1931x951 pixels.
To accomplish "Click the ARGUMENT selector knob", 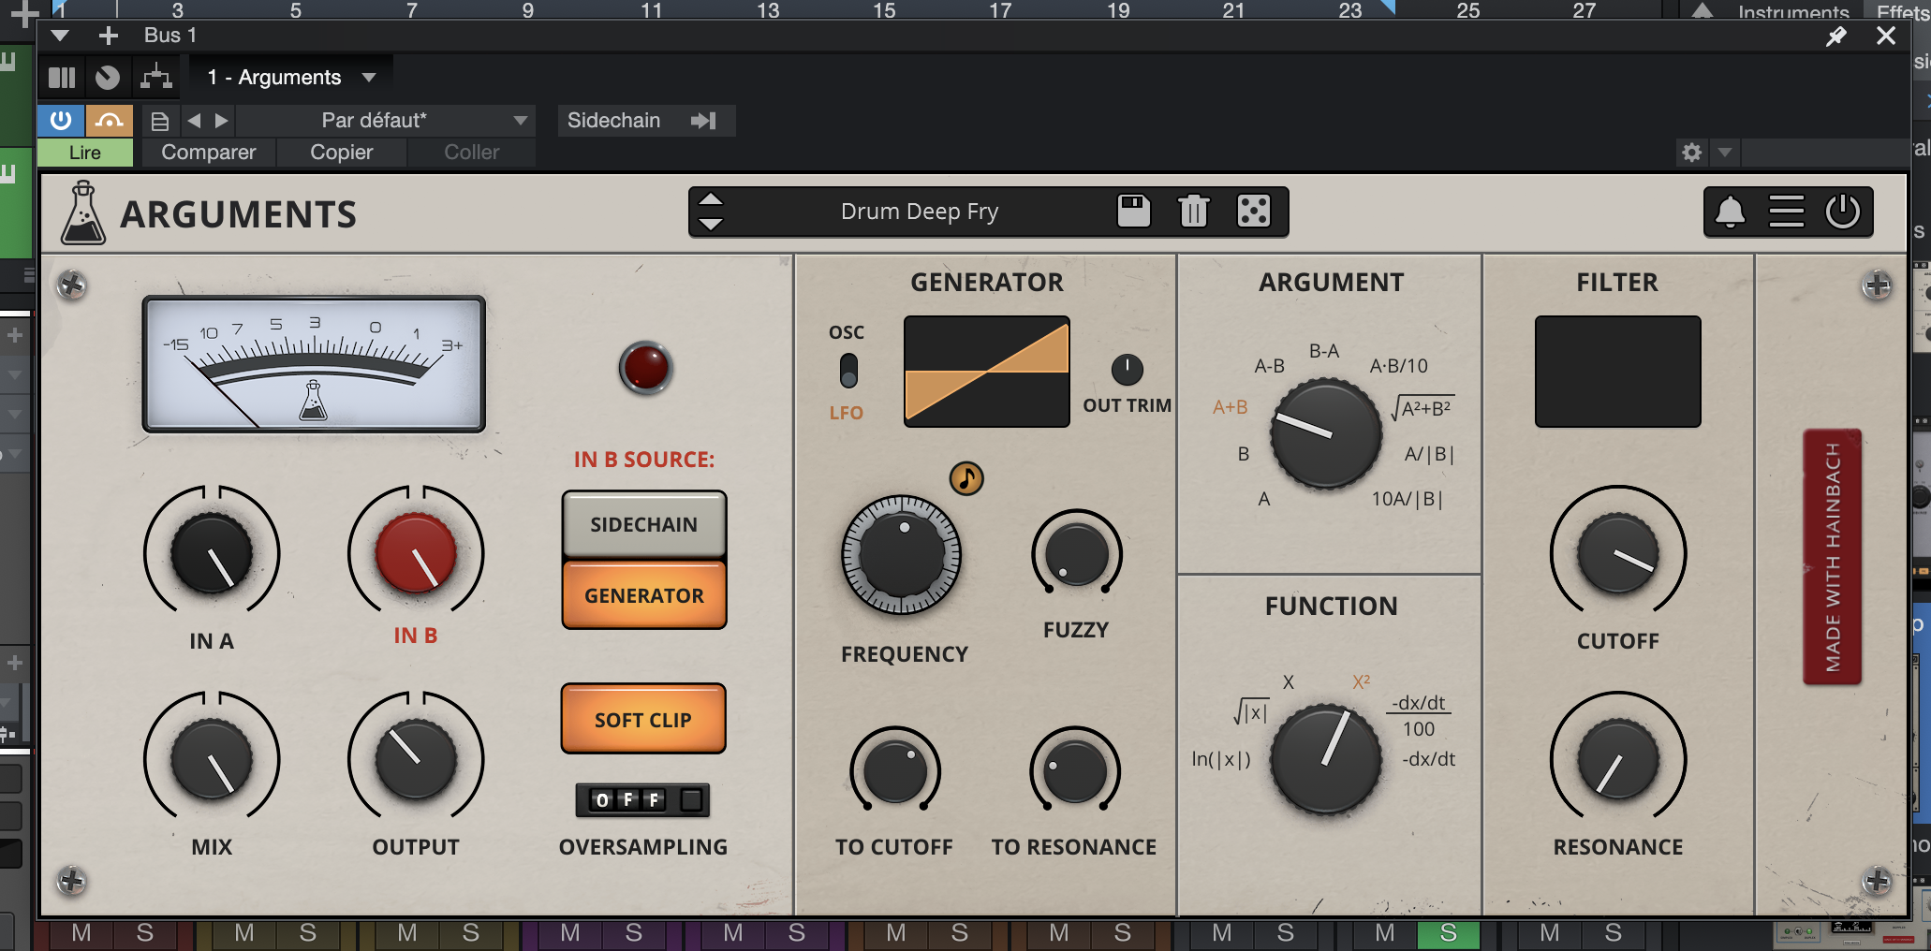I will [x=1326, y=434].
